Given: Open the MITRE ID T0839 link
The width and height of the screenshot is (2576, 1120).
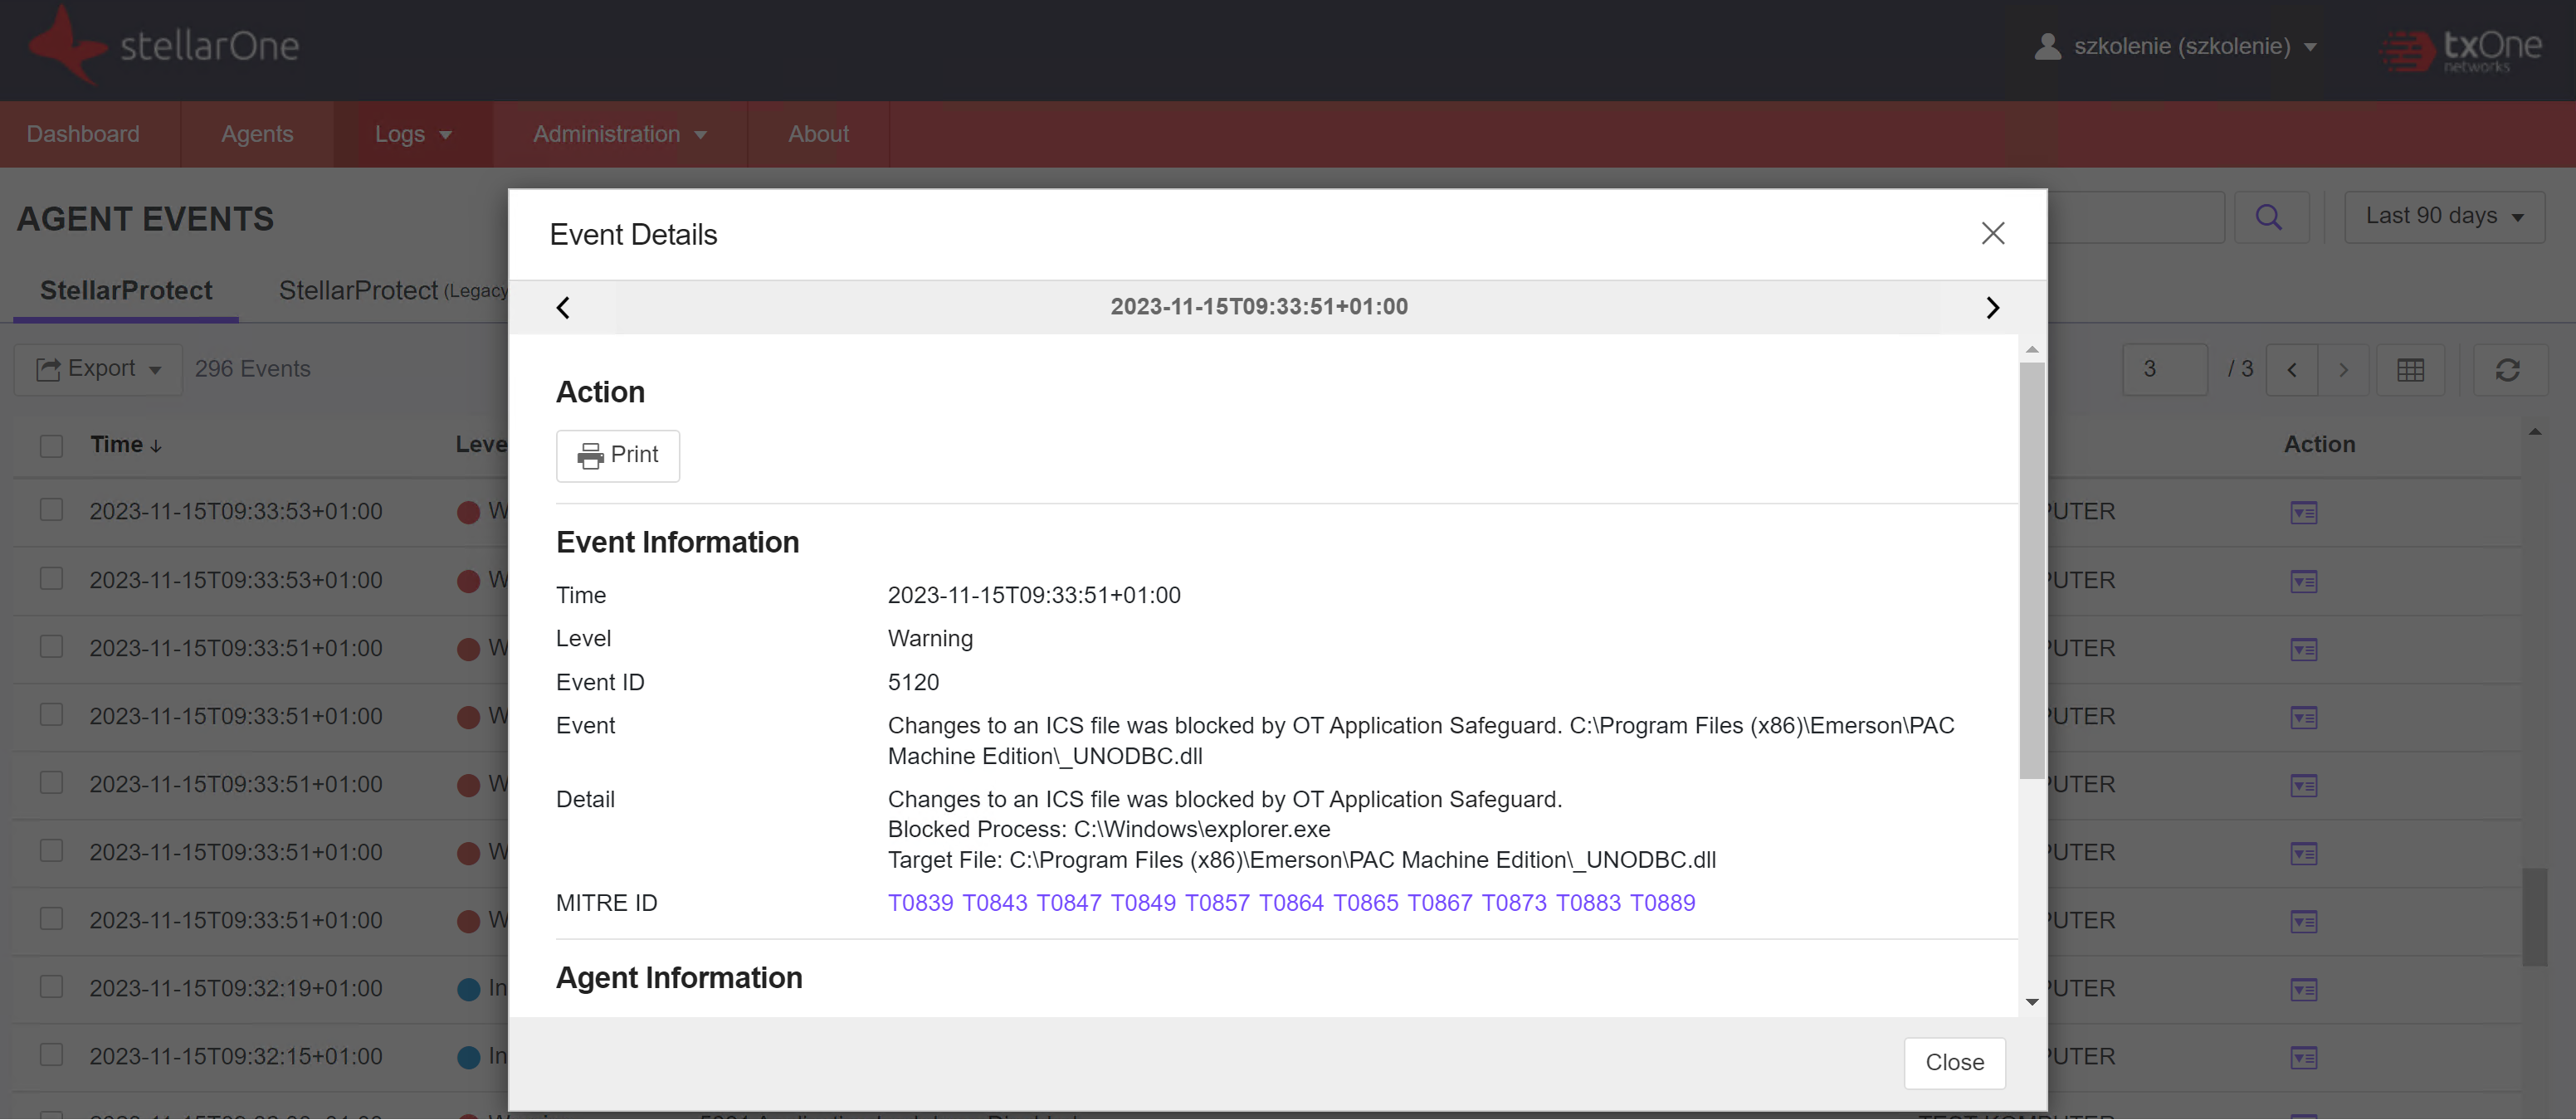Looking at the screenshot, I should click(920, 903).
